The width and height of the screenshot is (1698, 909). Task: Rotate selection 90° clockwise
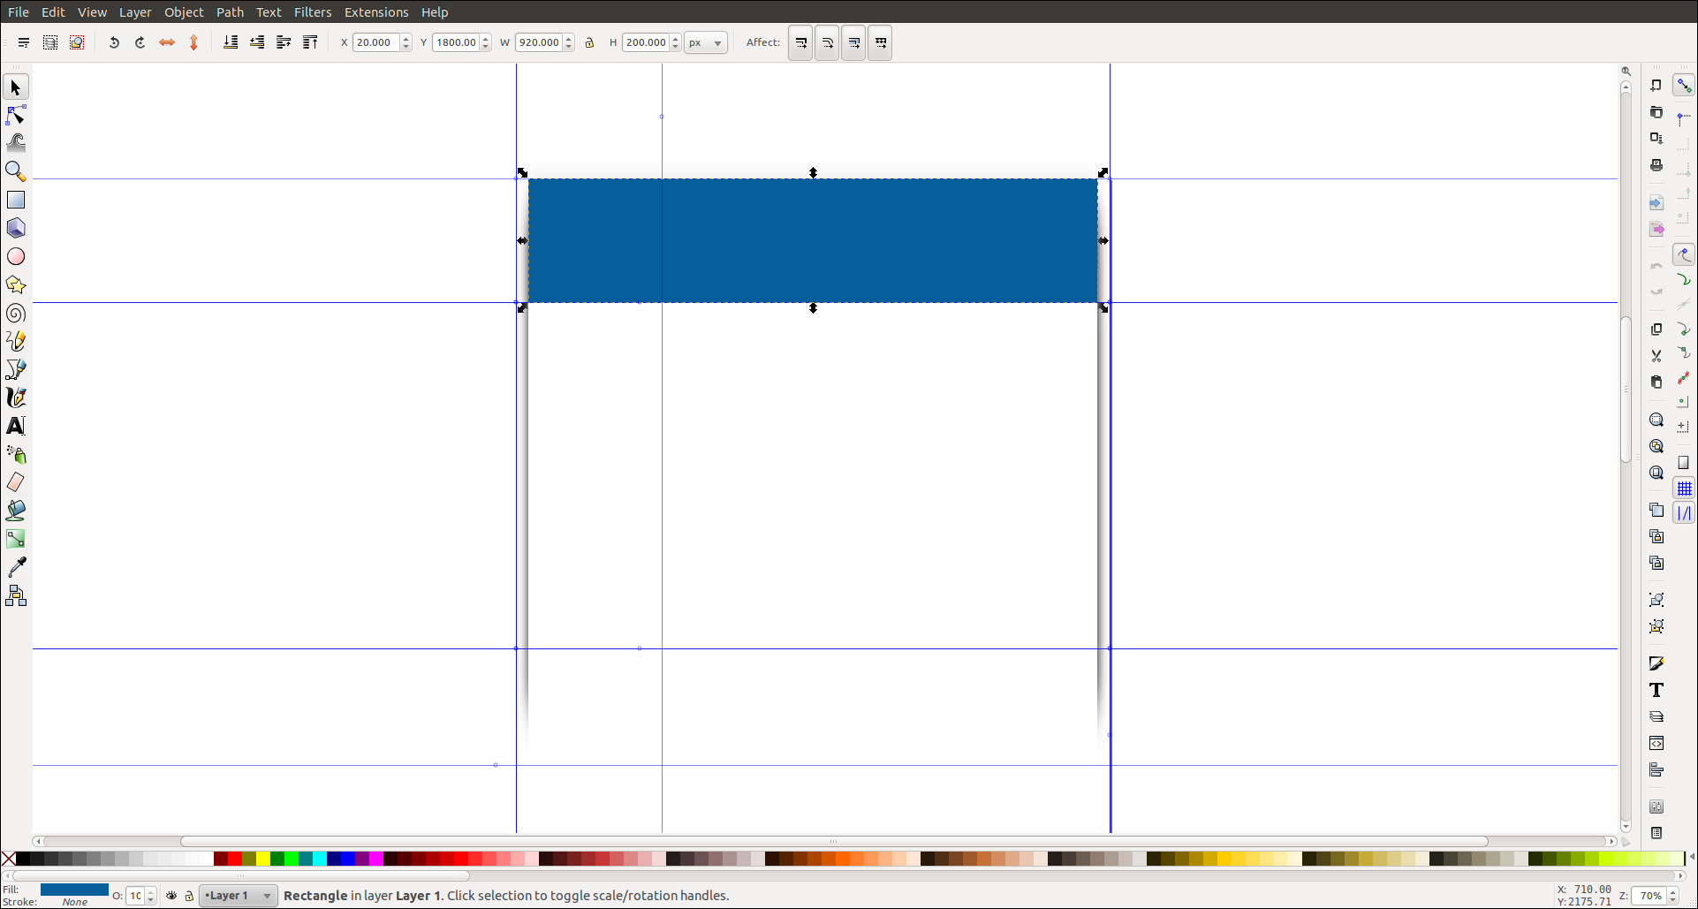point(140,42)
